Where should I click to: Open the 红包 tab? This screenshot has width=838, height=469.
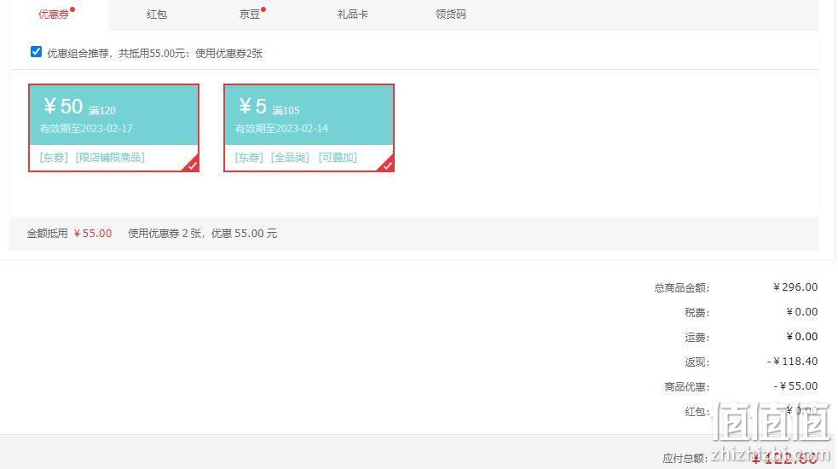(x=157, y=14)
